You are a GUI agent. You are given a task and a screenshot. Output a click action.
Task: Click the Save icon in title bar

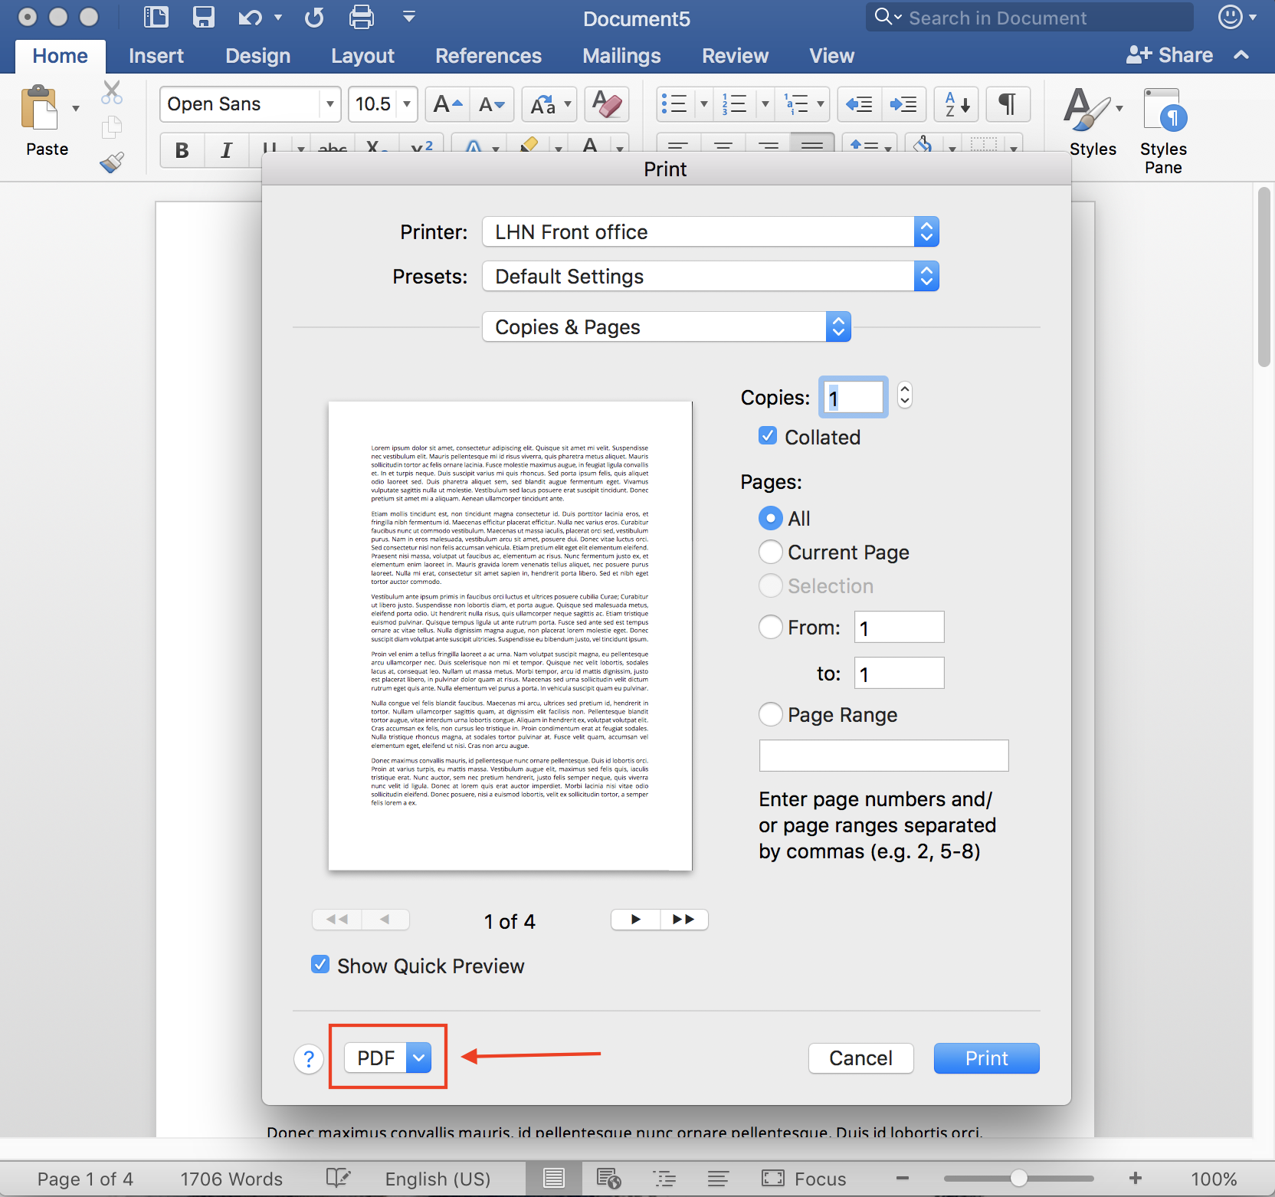coord(203,17)
